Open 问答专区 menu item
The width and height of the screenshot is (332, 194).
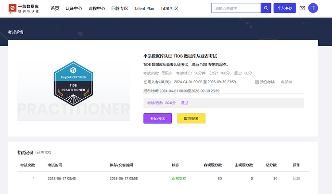click(120, 9)
